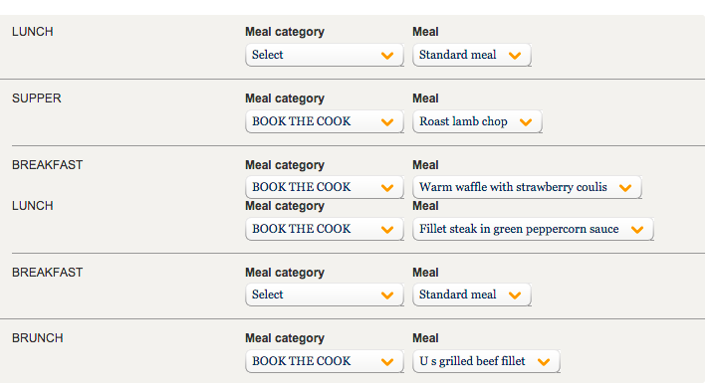The height and width of the screenshot is (392, 714).
Task: Expand SUPPER's BOOK THE COOK category dropdown
Action: (325, 121)
